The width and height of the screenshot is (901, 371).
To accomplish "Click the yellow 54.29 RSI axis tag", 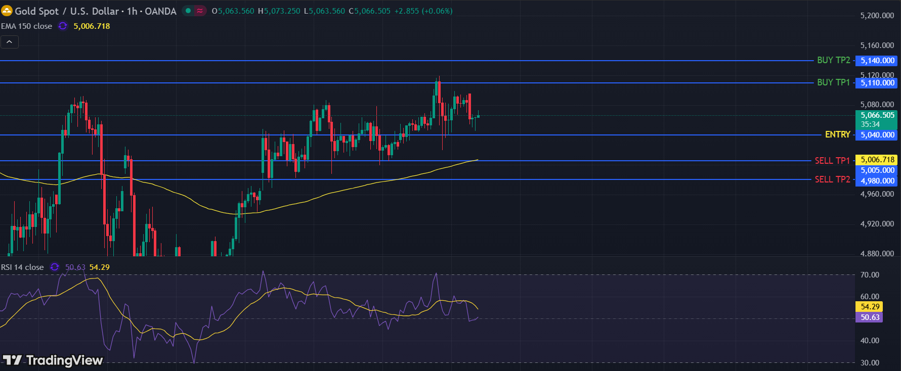I will click(x=870, y=307).
